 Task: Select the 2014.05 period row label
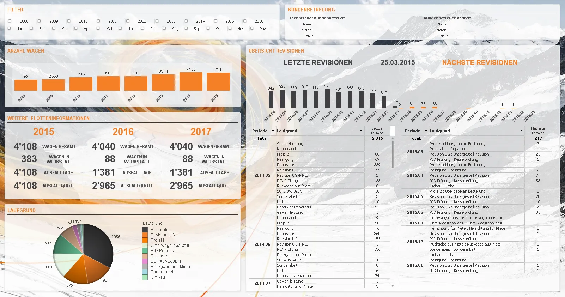pos(262,175)
